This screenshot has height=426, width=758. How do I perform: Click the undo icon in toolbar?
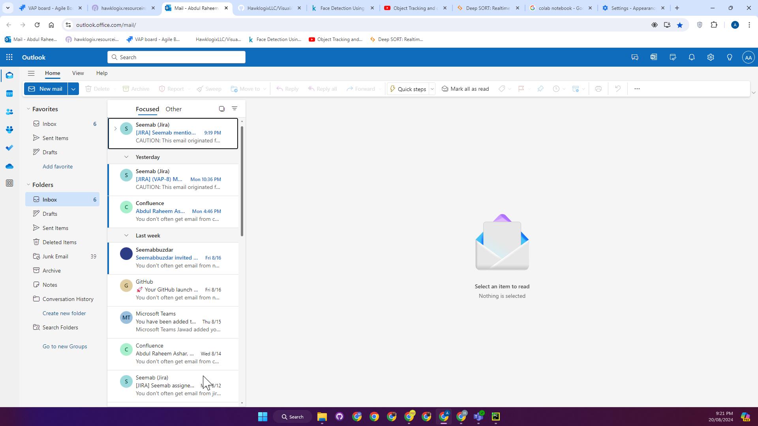(x=618, y=89)
